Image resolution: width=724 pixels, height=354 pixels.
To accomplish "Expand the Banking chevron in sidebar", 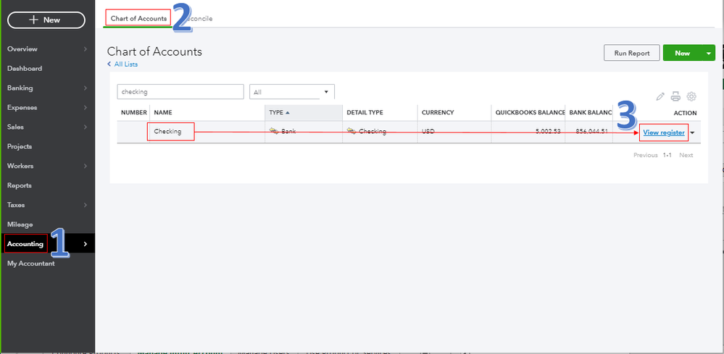I will 86,88.
